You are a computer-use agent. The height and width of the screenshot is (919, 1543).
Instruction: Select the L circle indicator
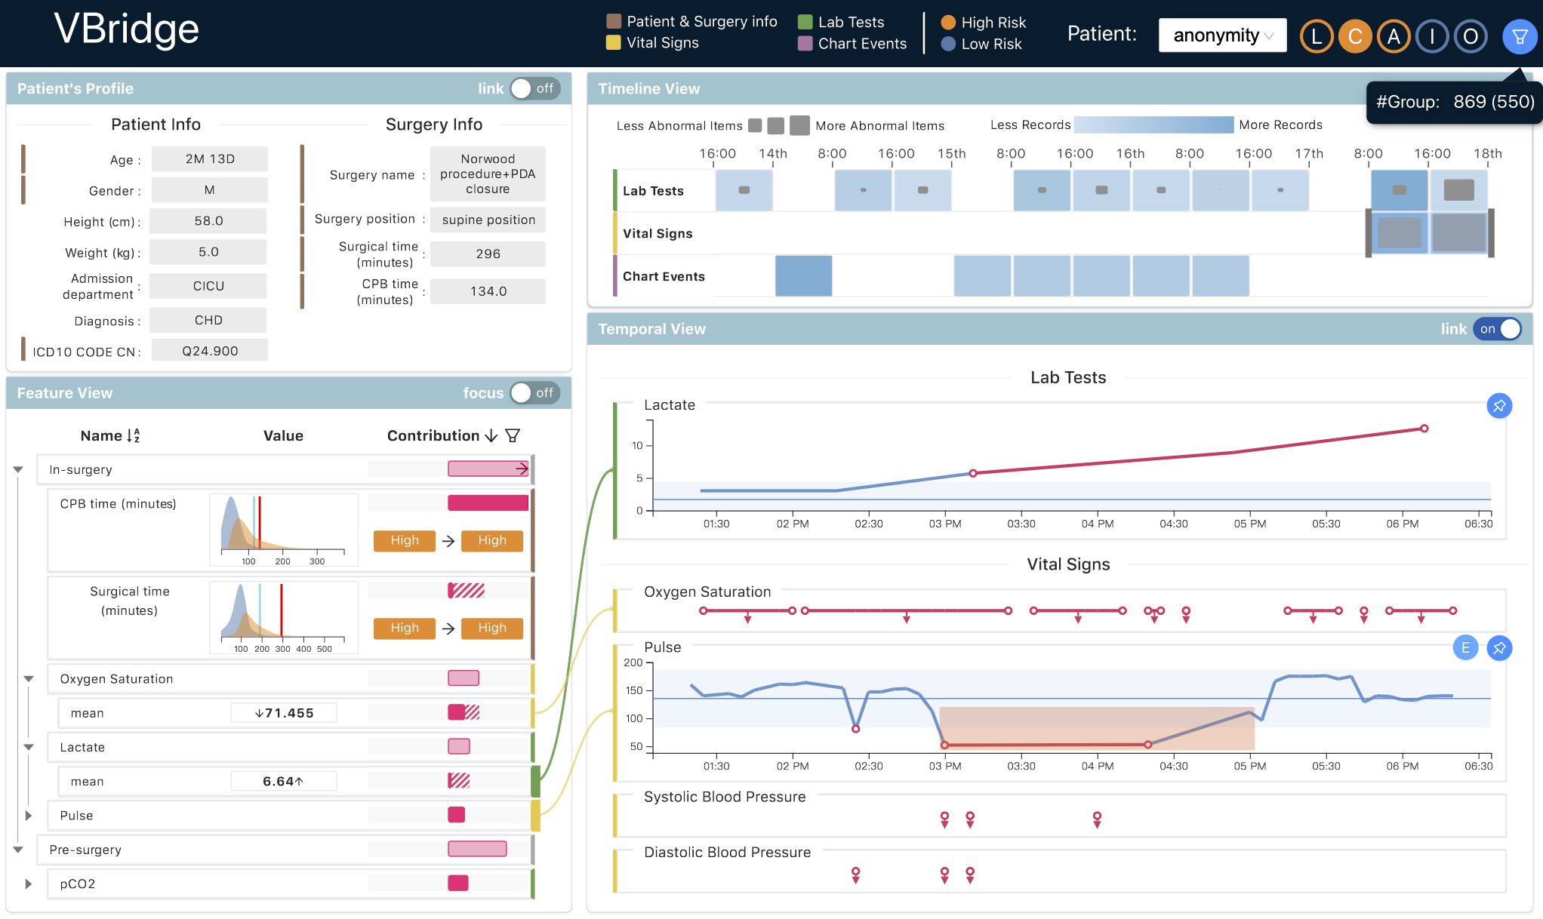(1317, 36)
